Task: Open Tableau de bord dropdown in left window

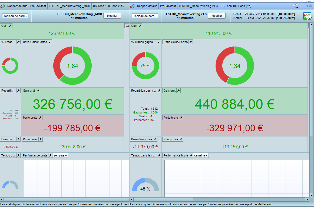Action: pos(15,16)
